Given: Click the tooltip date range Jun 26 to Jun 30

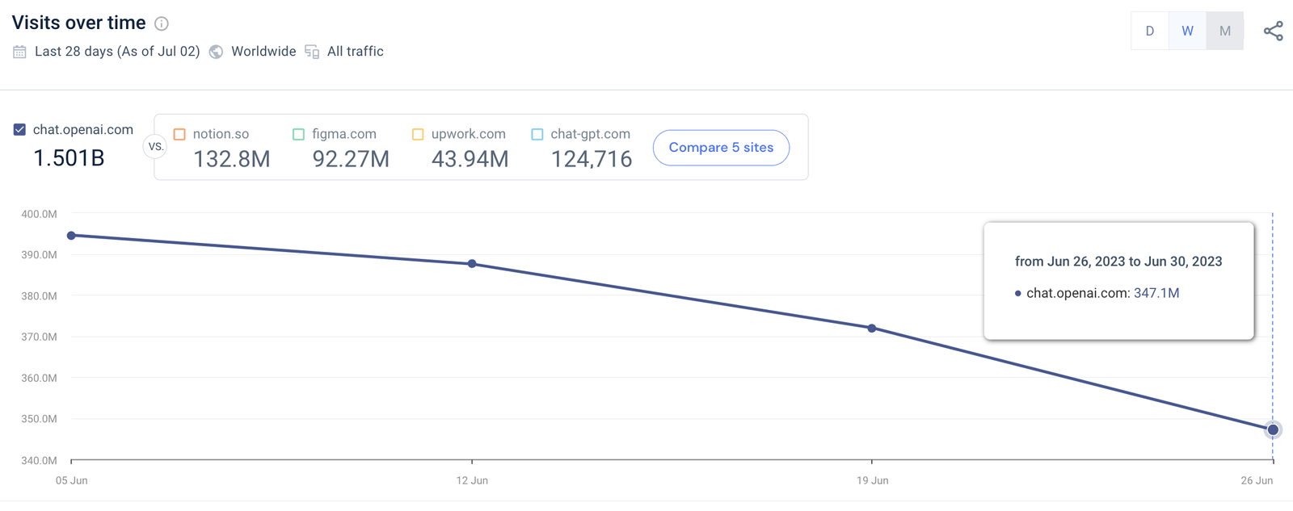Looking at the screenshot, I should (1118, 262).
